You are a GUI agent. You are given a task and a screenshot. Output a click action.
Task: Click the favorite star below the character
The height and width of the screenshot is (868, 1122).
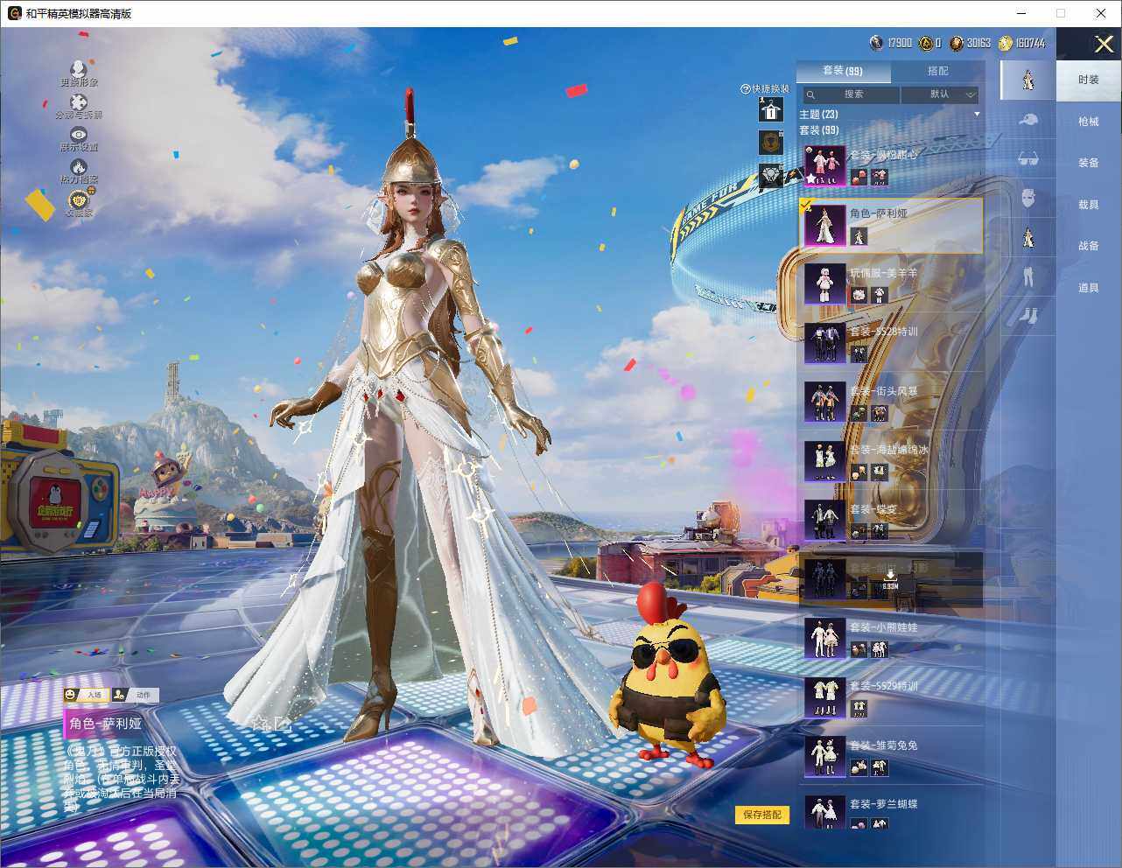[x=259, y=724]
